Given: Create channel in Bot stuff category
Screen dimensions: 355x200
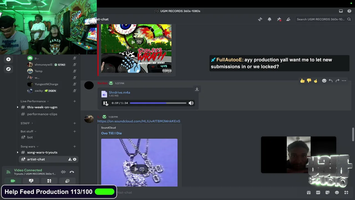Looking at the screenshot, I should (74, 131).
